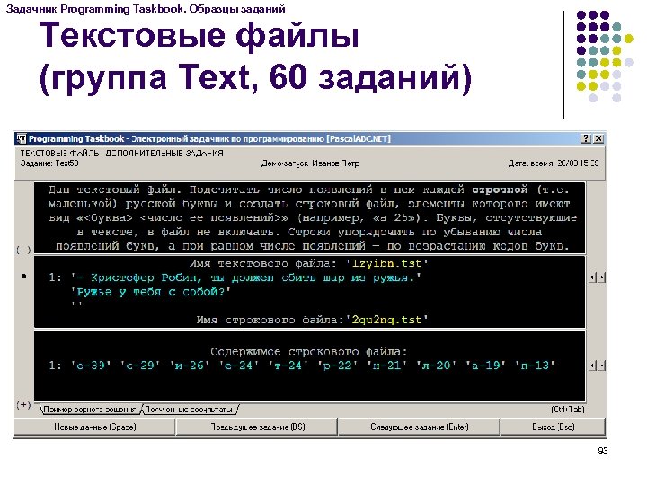Click 'Демо-запуск: Иванов Петр' text
The width and height of the screenshot is (647, 485).
310,163
